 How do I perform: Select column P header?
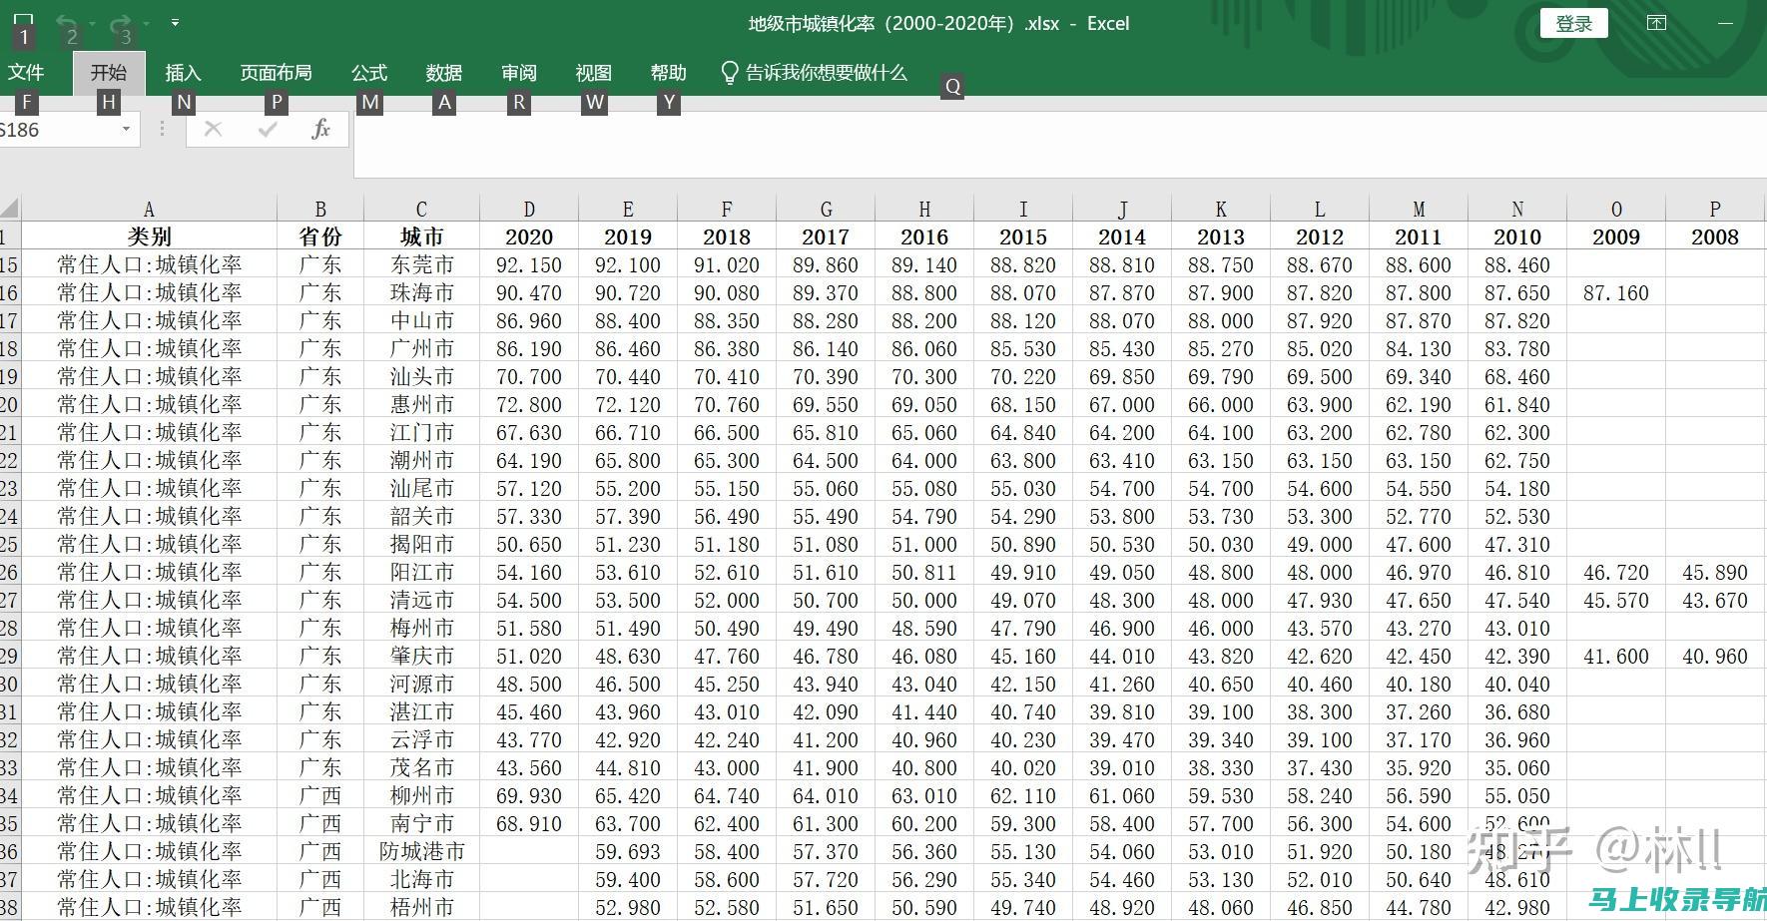click(1715, 210)
